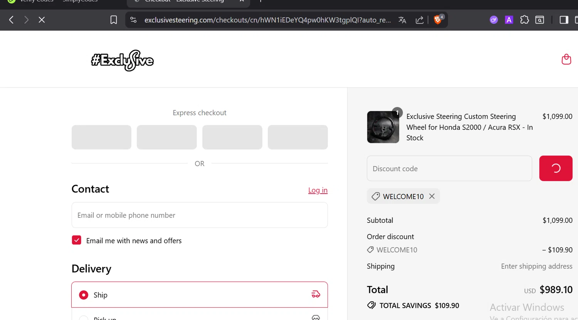This screenshot has width=578, height=320.
Task: Open the purple round extension icon
Action: pyautogui.click(x=494, y=20)
